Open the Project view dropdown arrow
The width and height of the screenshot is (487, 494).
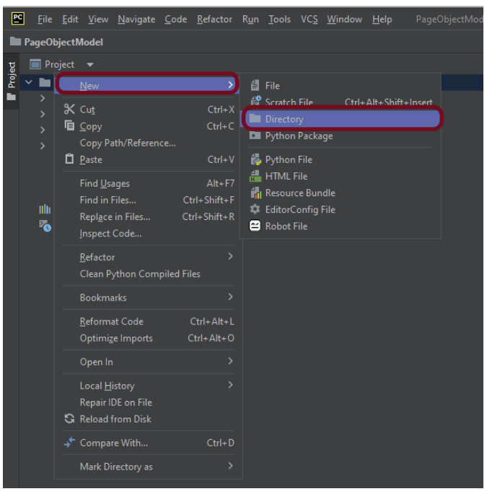90,65
